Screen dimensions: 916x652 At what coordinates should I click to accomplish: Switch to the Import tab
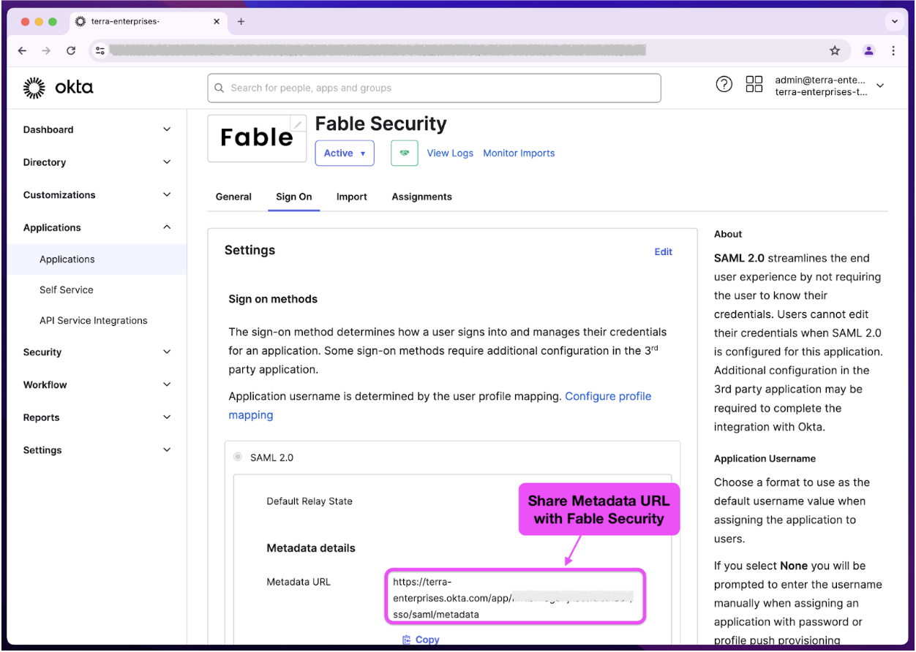[x=352, y=197]
